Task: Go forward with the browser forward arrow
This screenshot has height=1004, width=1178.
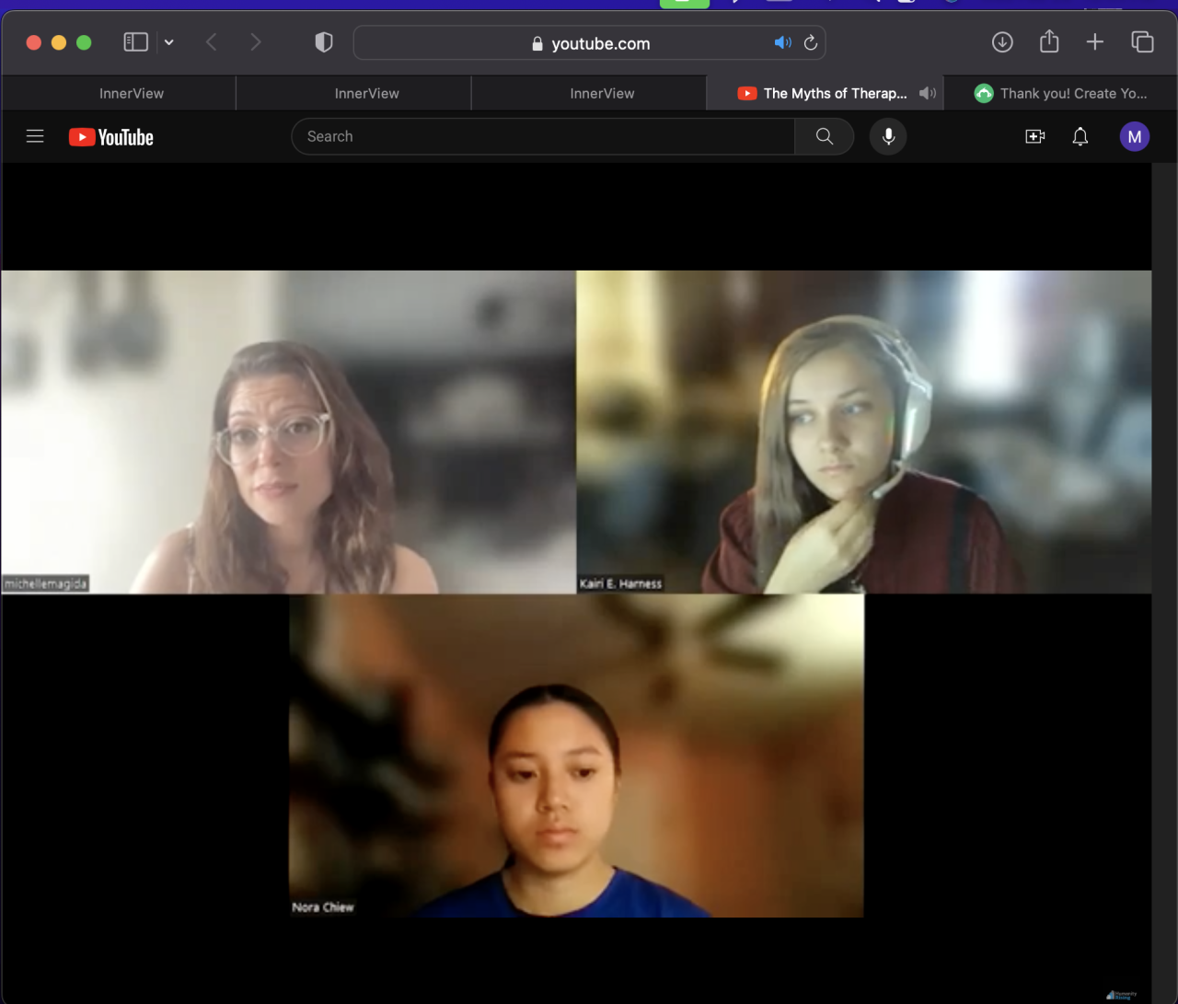Action: pos(256,42)
